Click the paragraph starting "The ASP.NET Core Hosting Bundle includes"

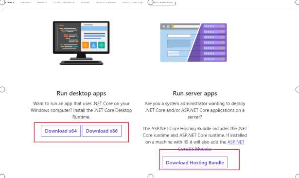[194, 138]
